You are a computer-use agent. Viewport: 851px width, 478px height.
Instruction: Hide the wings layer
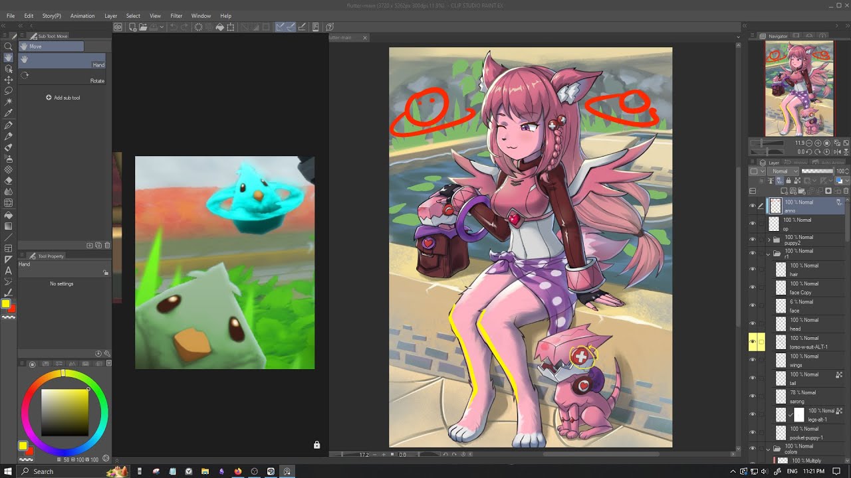[x=753, y=360]
